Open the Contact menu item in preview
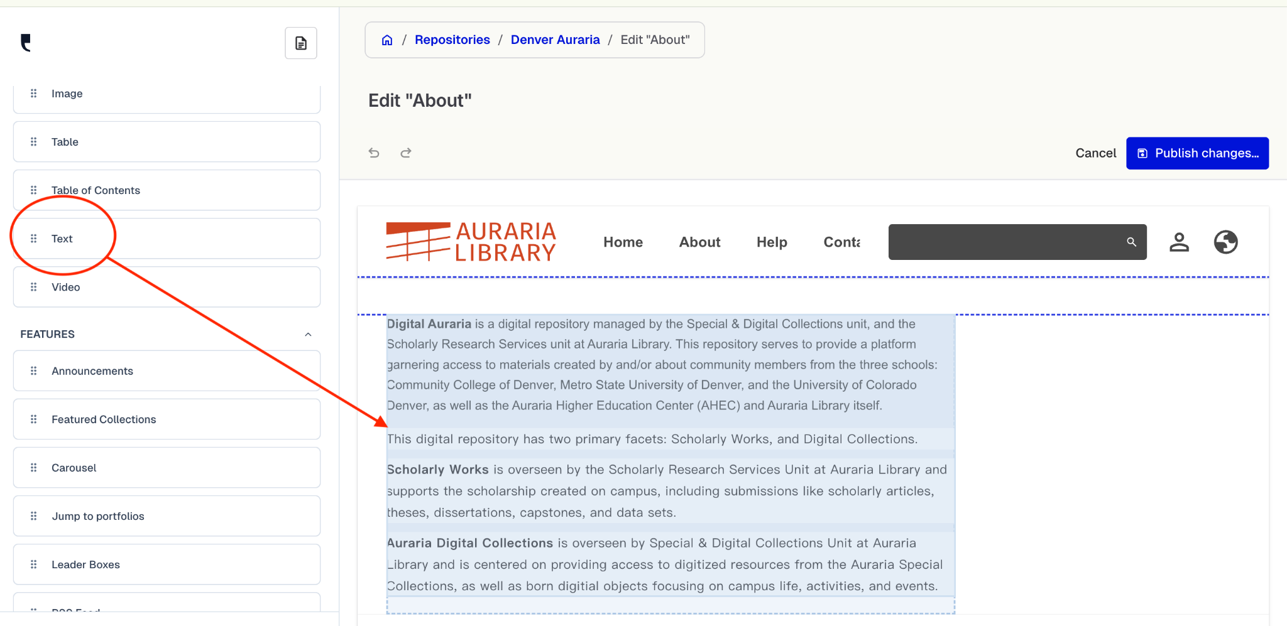Screen dimensions: 1287x626 [842, 242]
